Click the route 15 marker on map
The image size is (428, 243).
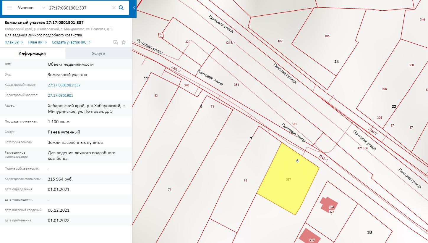[x=161, y=35]
